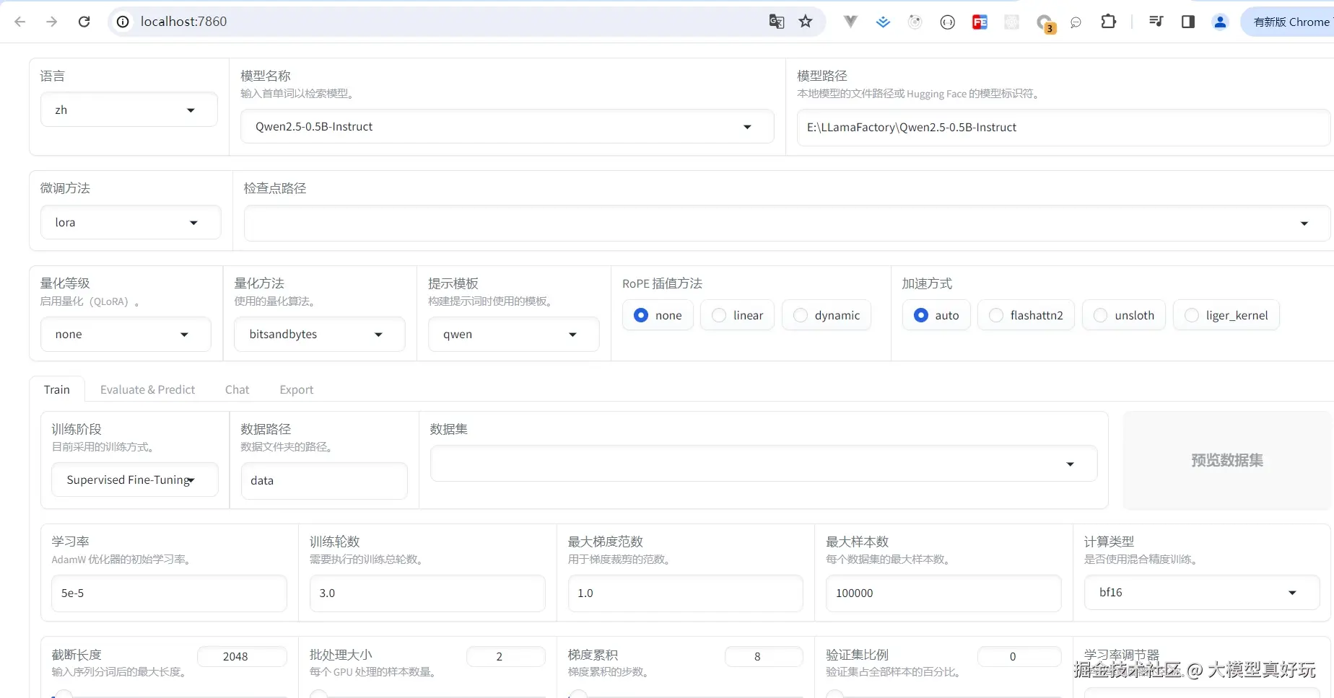Image resolution: width=1334 pixels, height=698 pixels.
Task: Switch to the Chat tab
Action: click(x=237, y=389)
